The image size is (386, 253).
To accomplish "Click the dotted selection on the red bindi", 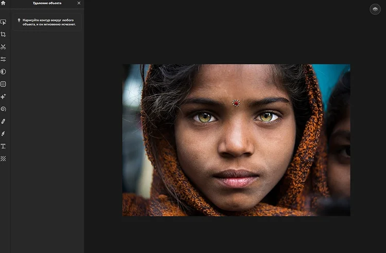I will (236, 103).
